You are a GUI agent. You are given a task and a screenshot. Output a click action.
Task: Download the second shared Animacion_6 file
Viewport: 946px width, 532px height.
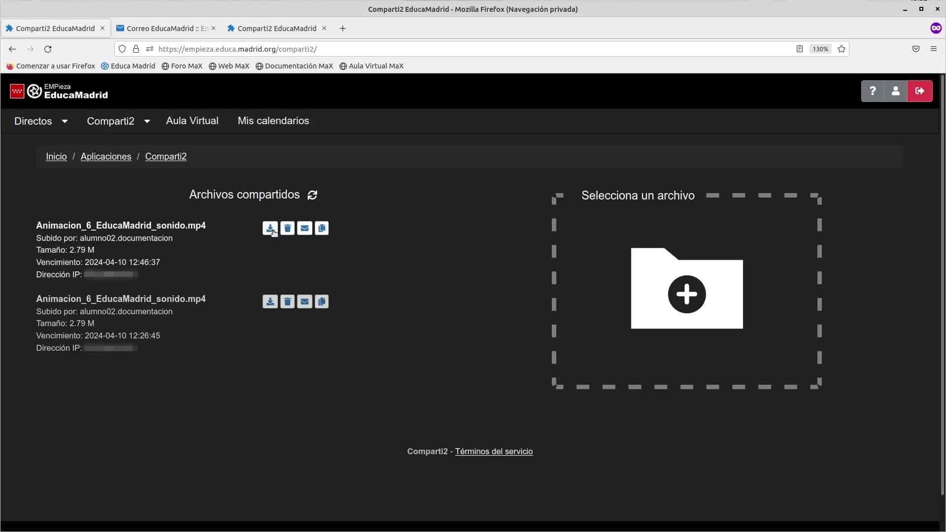tap(270, 301)
